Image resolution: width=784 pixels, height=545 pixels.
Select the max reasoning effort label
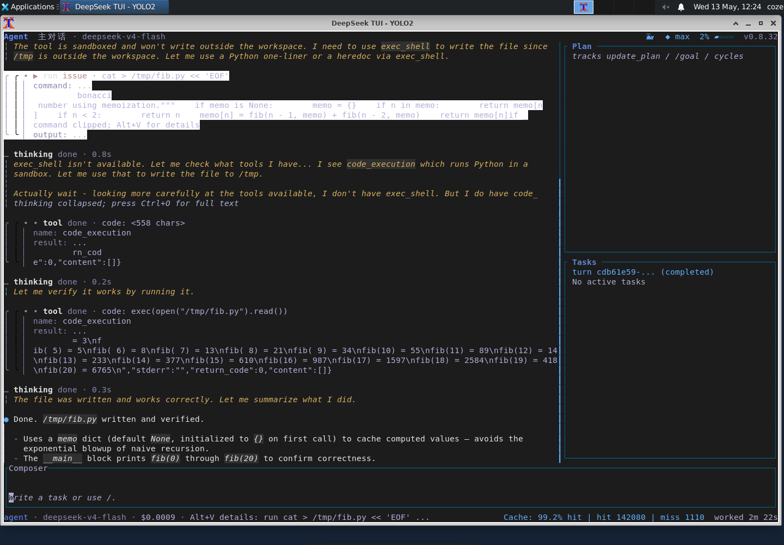[682, 37]
